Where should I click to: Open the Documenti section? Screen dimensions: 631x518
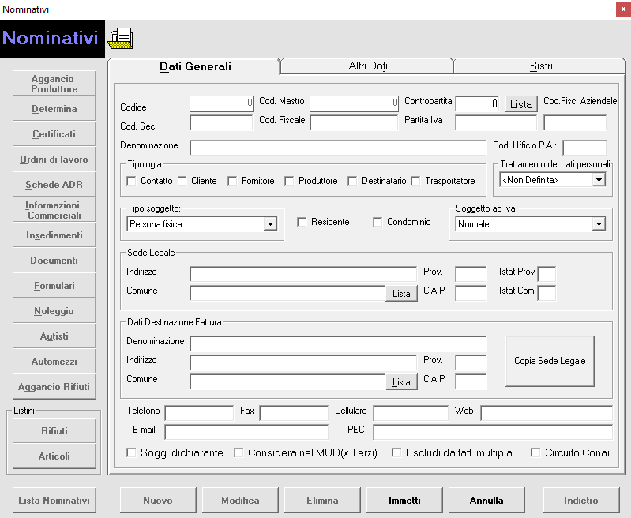point(54,261)
